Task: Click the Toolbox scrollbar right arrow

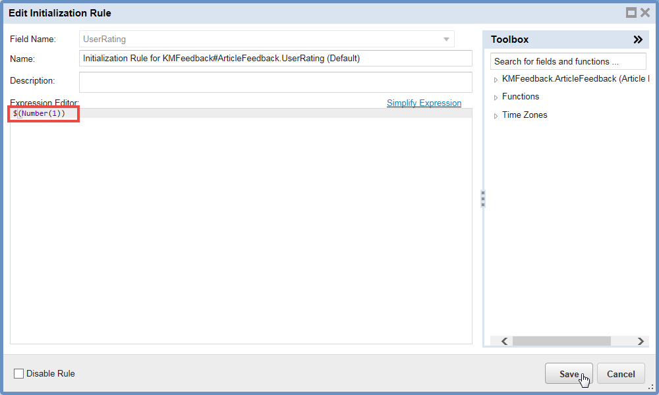Action: (640, 341)
